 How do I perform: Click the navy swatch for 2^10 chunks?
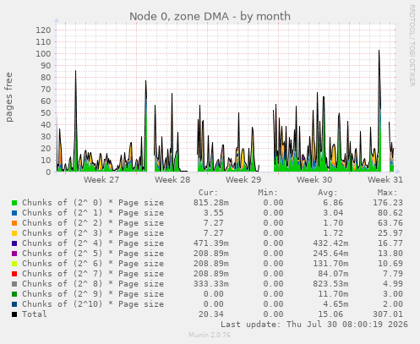[x=14, y=304]
